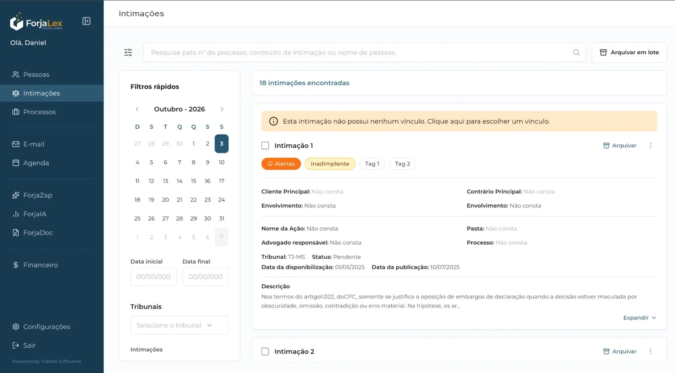675x373 pixels.
Task: Open more options for Intimação 2
Action: click(x=651, y=352)
